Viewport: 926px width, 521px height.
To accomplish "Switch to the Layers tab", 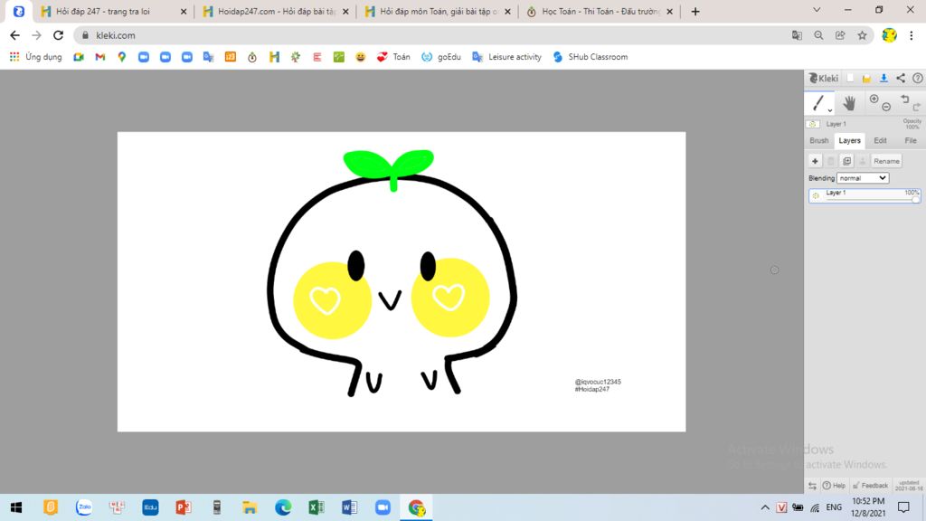I will click(x=849, y=140).
